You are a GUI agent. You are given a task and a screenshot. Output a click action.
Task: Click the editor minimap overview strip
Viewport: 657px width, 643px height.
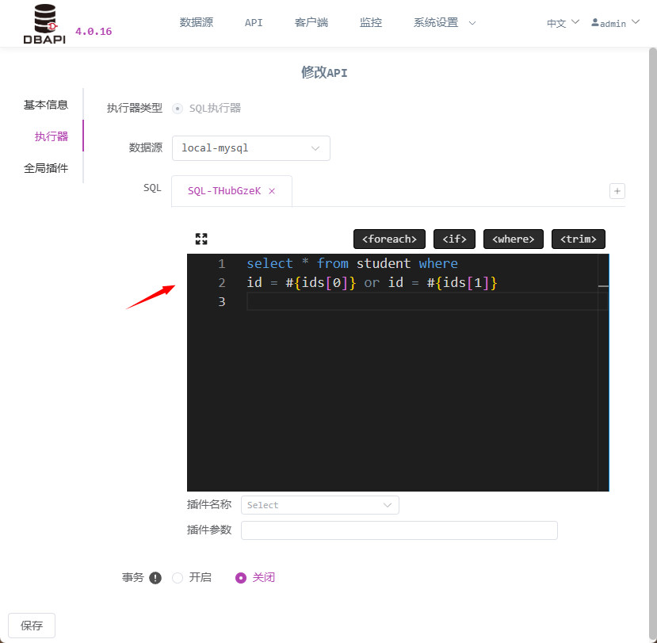(x=603, y=372)
